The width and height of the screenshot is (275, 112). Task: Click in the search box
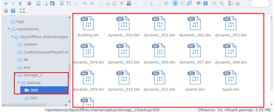tap(260, 3)
